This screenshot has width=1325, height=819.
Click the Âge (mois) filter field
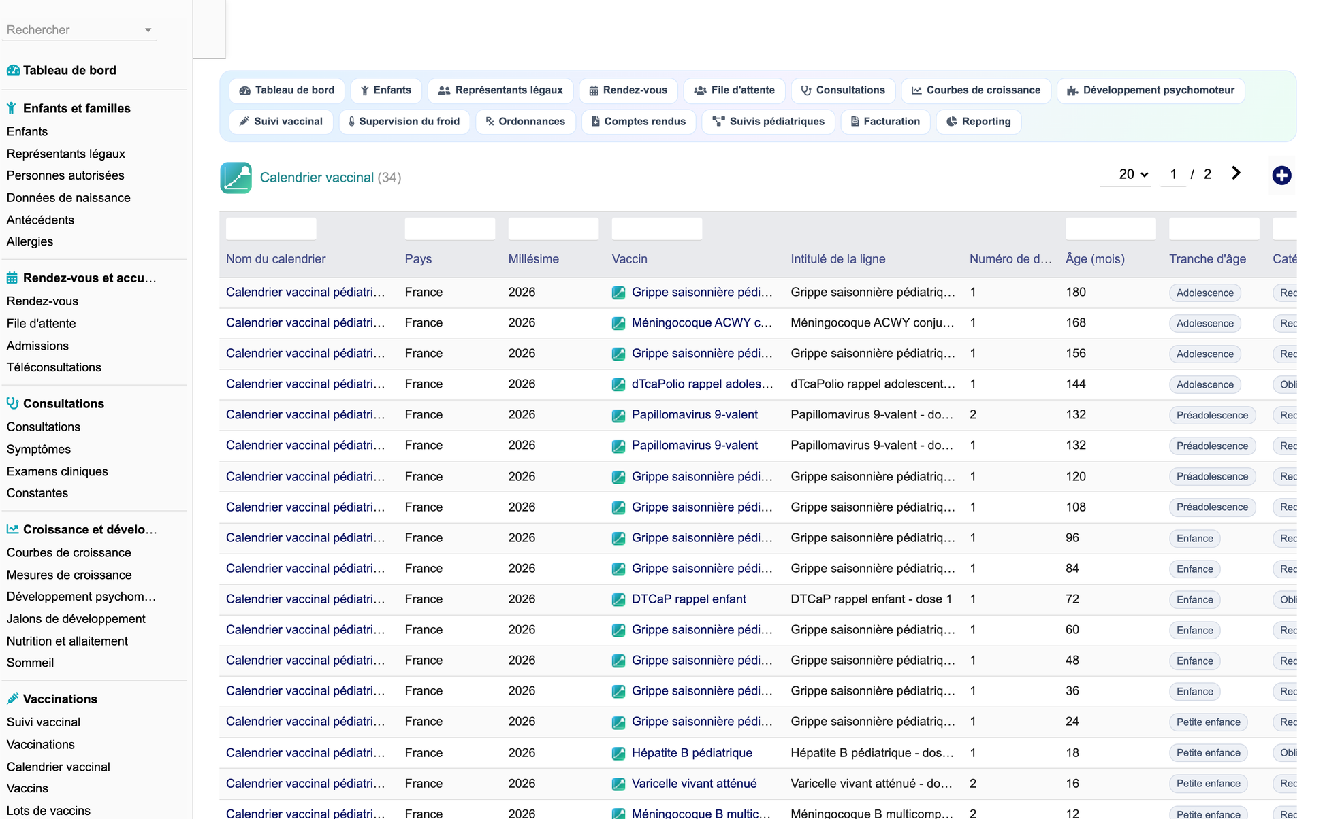point(1111,229)
